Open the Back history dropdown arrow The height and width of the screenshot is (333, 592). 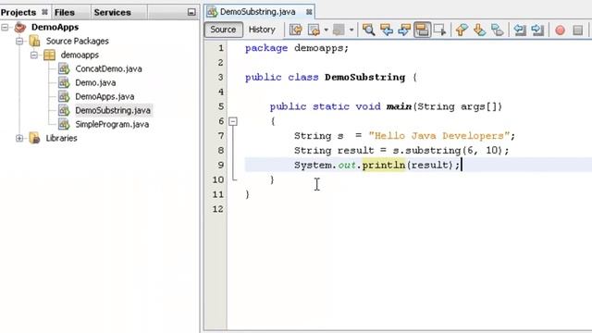tap(327, 30)
